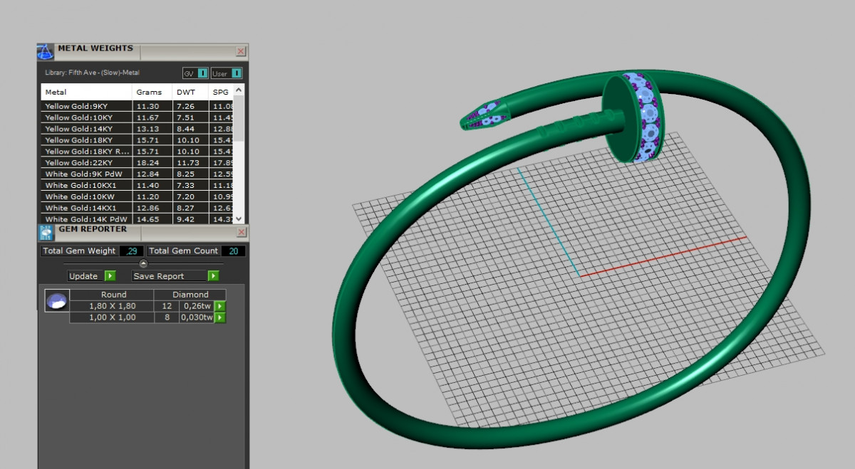Click the Library: Fifth Ave - (Slow)-Metal label
Viewport: 855px width, 469px height.
(x=92, y=73)
